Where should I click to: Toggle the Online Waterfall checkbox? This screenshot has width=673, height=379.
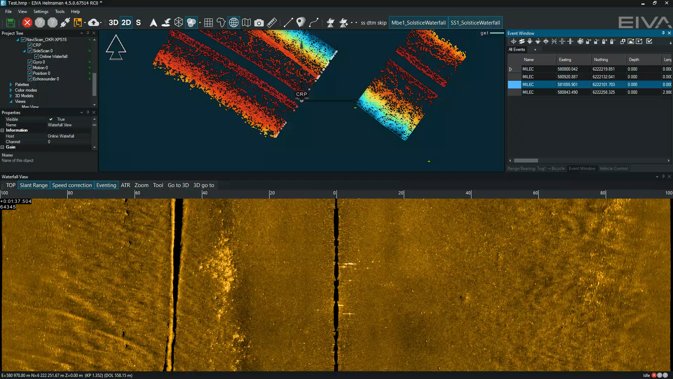[x=36, y=56]
